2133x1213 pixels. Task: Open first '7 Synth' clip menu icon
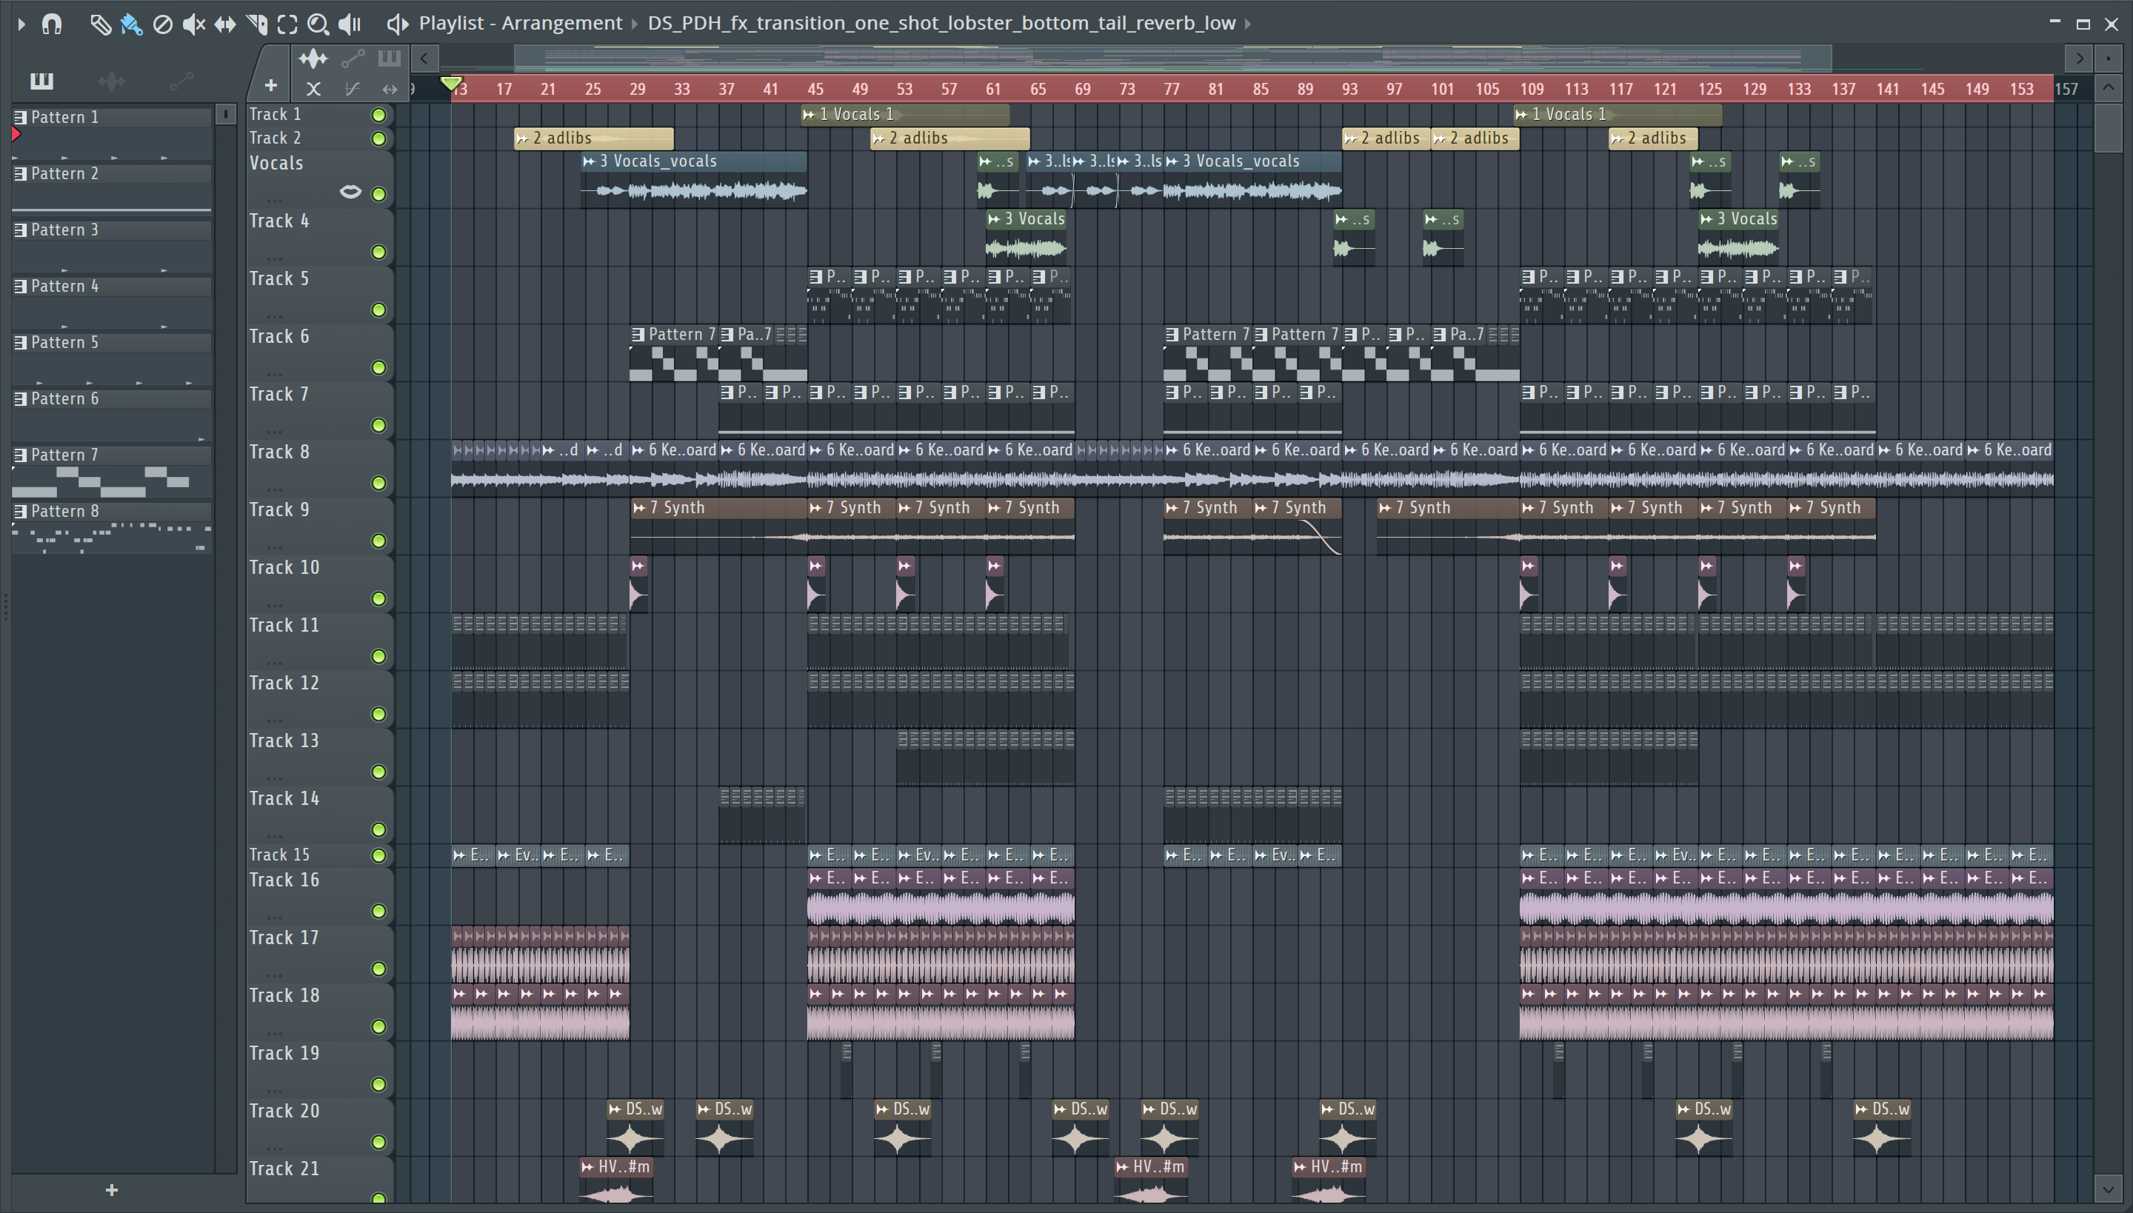coord(639,508)
